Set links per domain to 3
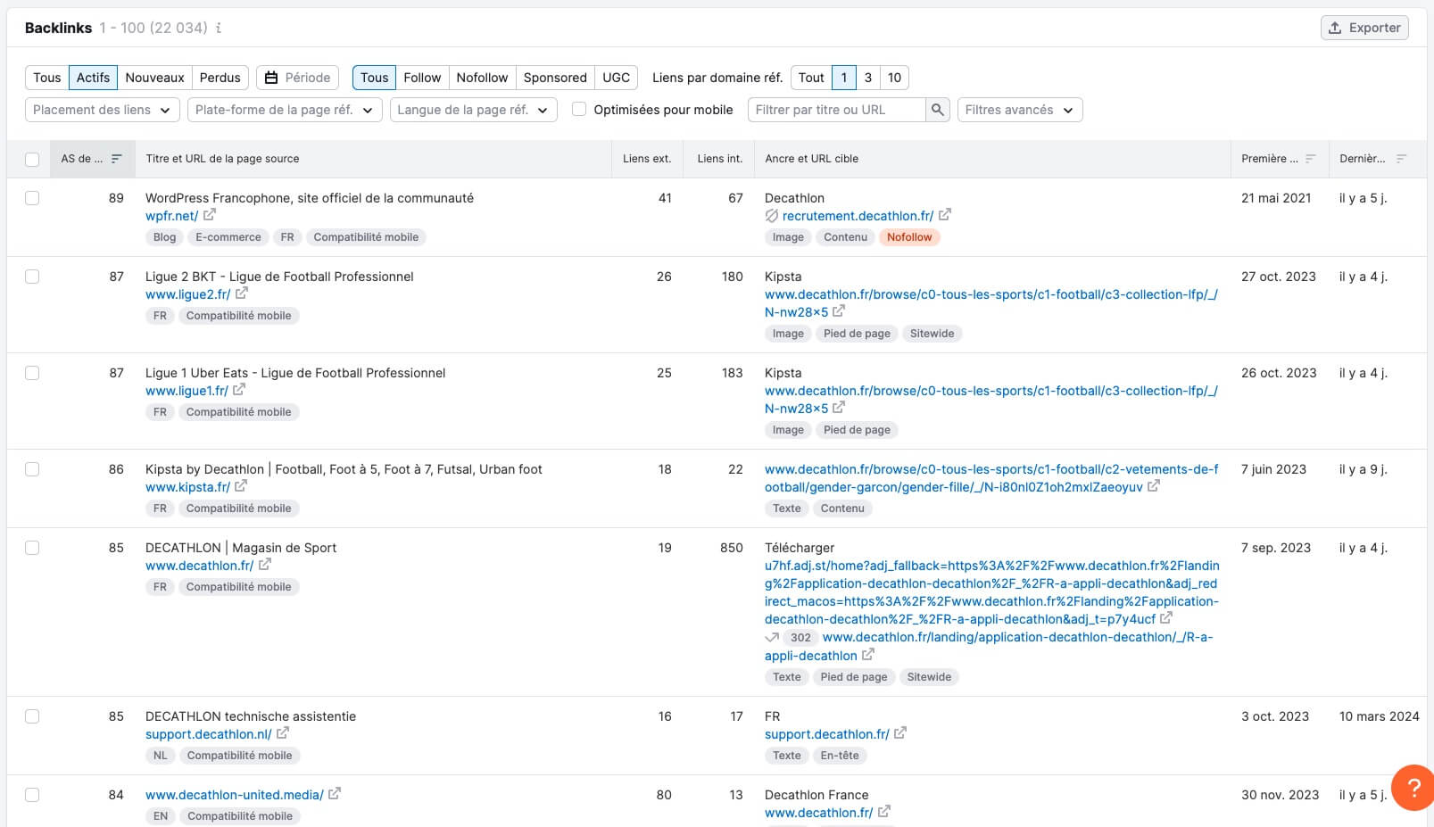1434x827 pixels. (868, 78)
